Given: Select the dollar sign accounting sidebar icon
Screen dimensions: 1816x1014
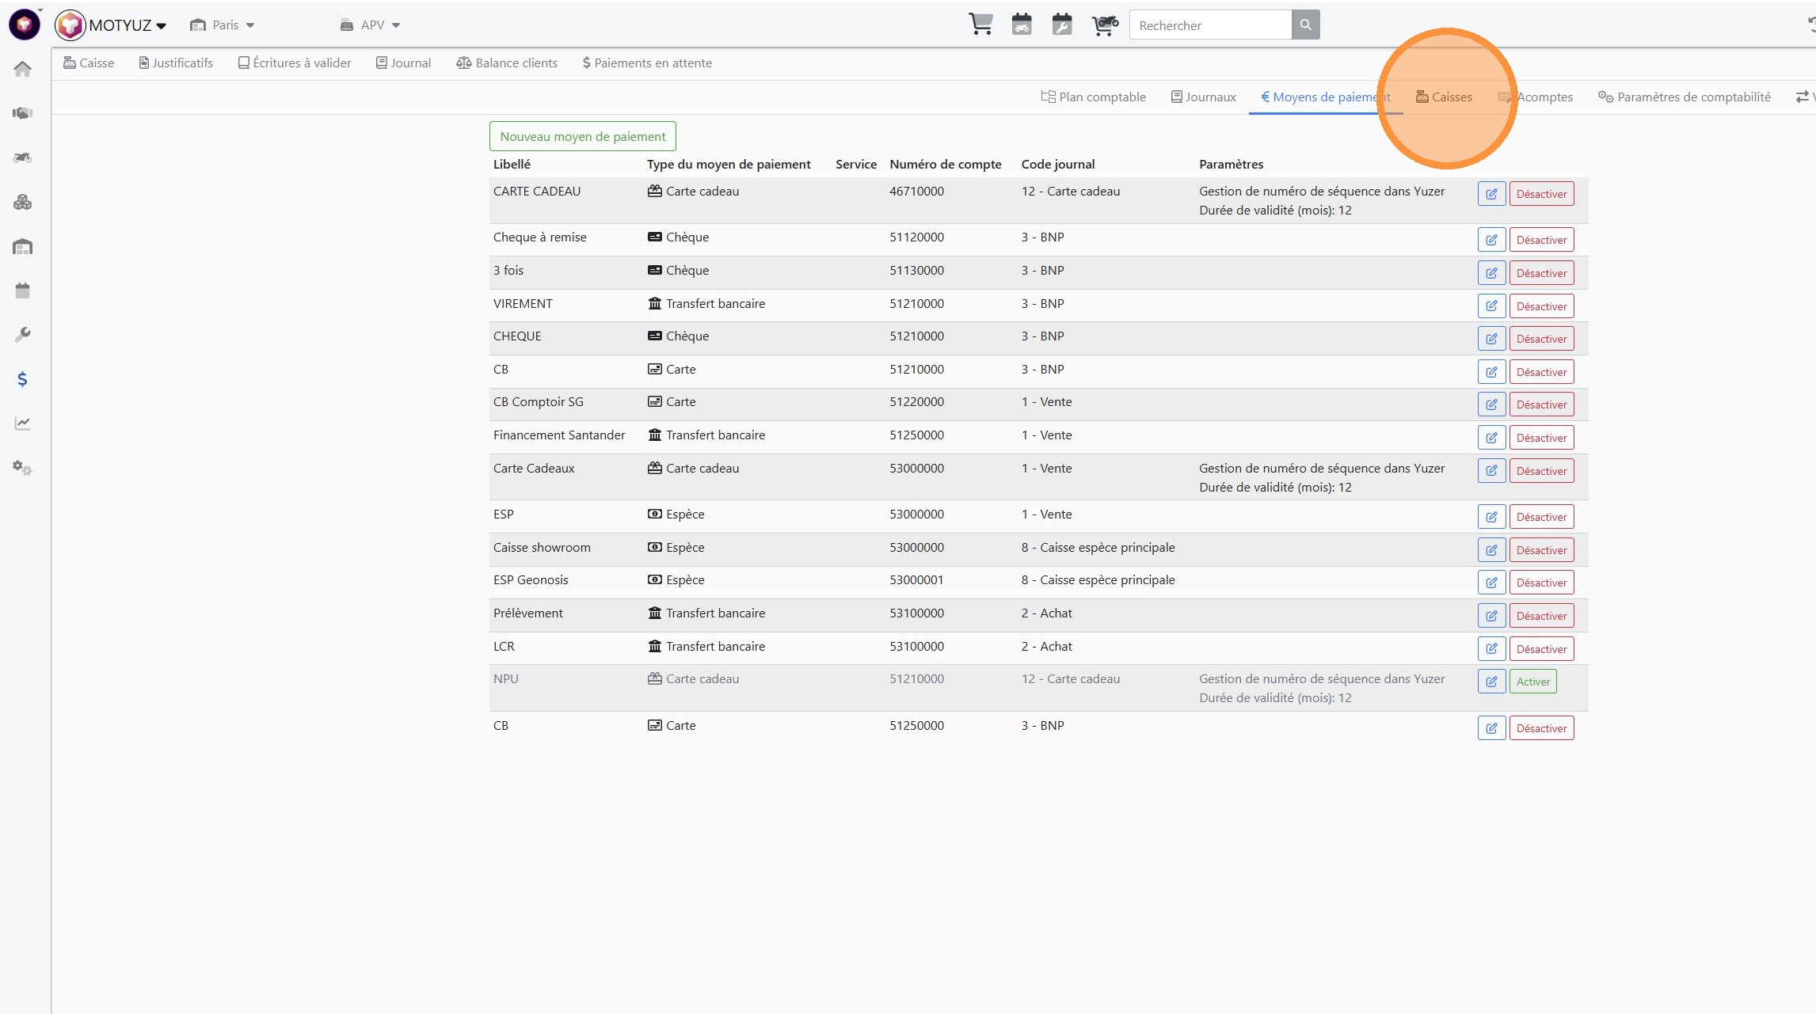Looking at the screenshot, I should coord(22,379).
